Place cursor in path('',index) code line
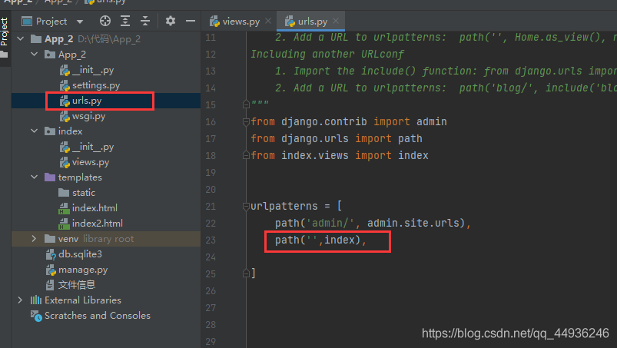The image size is (617, 348). (320, 240)
